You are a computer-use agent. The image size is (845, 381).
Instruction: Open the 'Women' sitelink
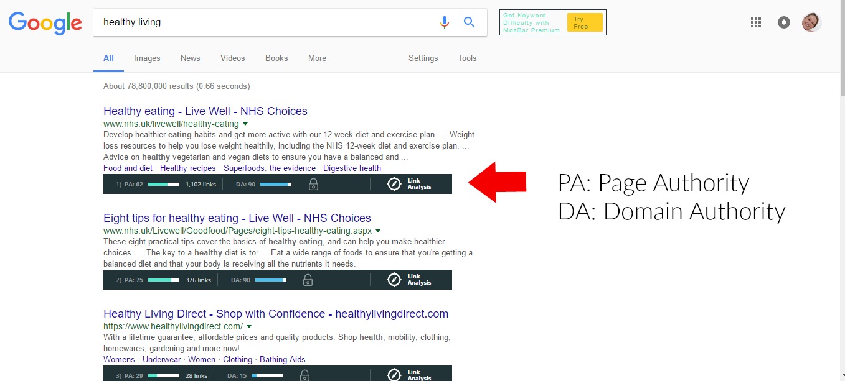[202, 360]
